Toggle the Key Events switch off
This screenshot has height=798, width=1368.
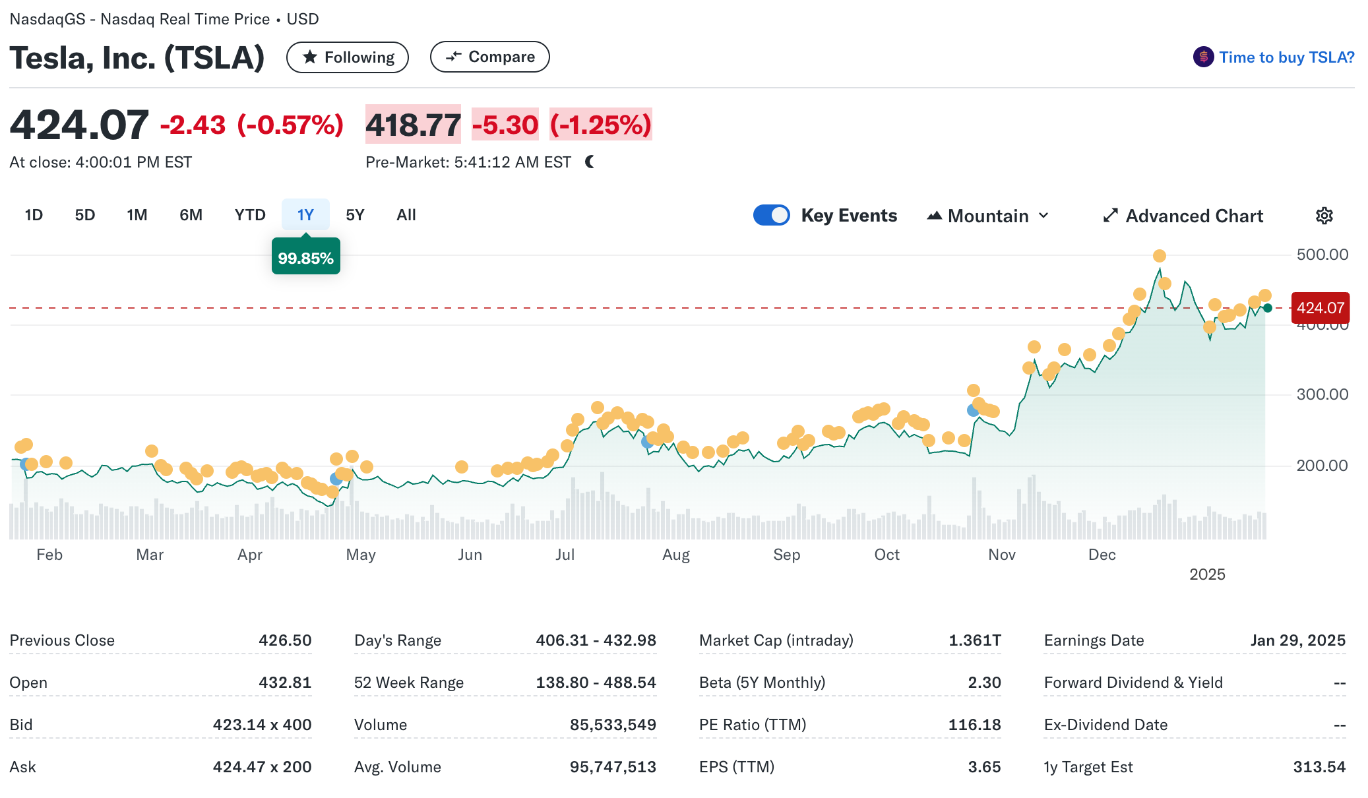(x=771, y=215)
